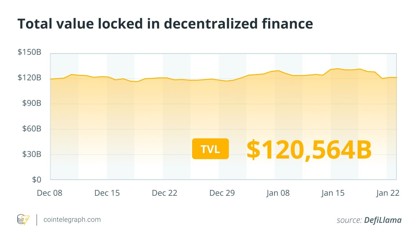Select the Jan 22 date label
The width and height of the screenshot is (419, 243).
click(388, 193)
